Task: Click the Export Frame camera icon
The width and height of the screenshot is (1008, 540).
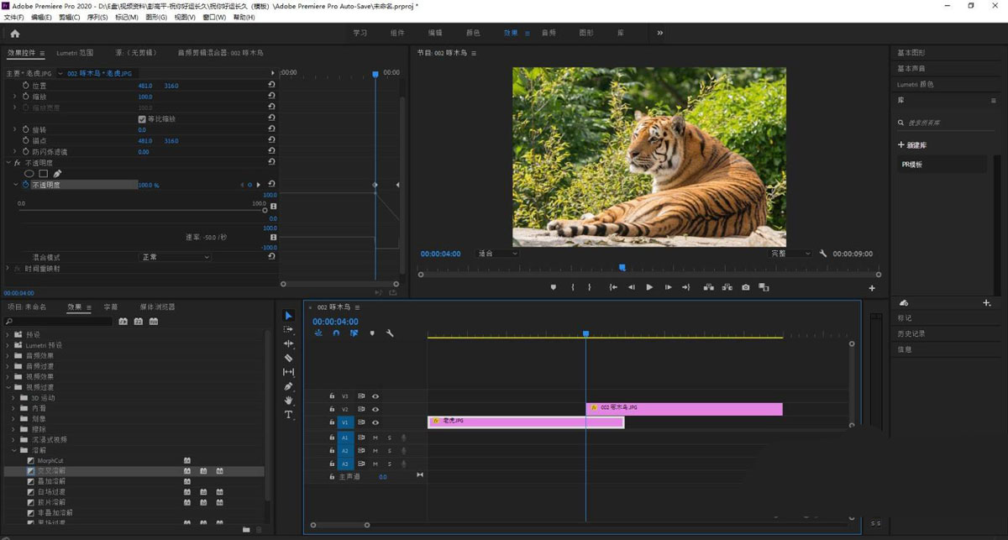Action: (745, 287)
